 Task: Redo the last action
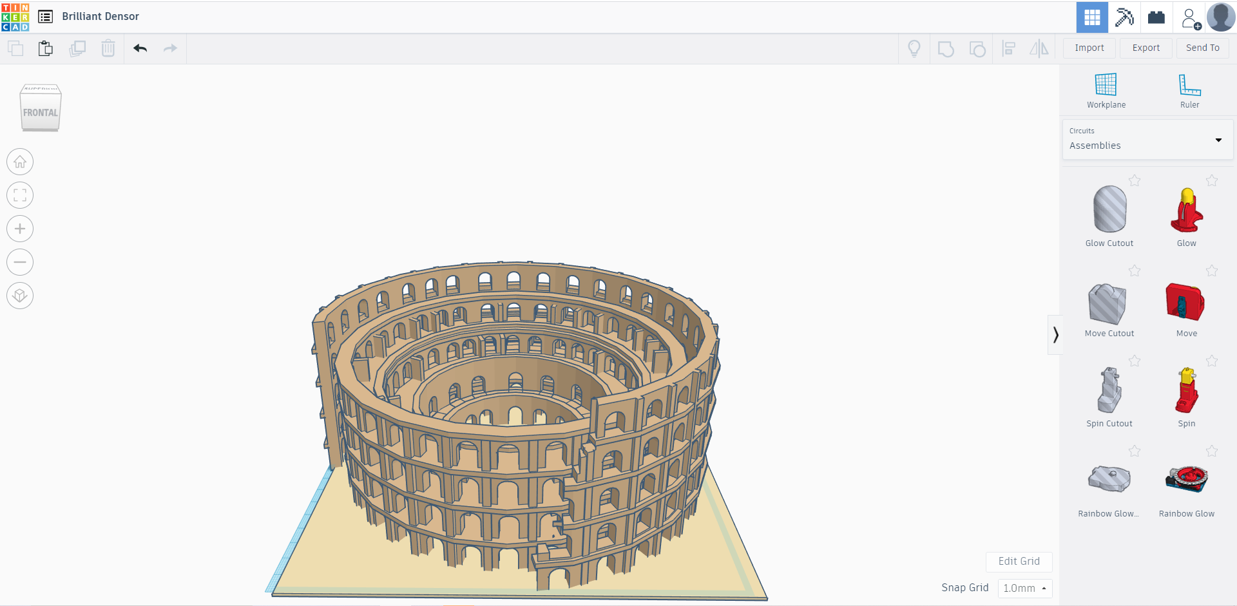170,48
